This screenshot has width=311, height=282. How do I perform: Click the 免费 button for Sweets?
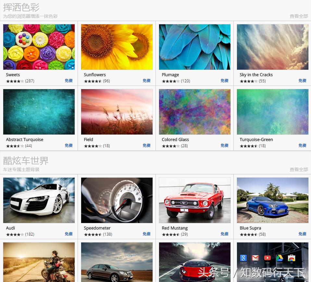pyautogui.click(x=68, y=81)
